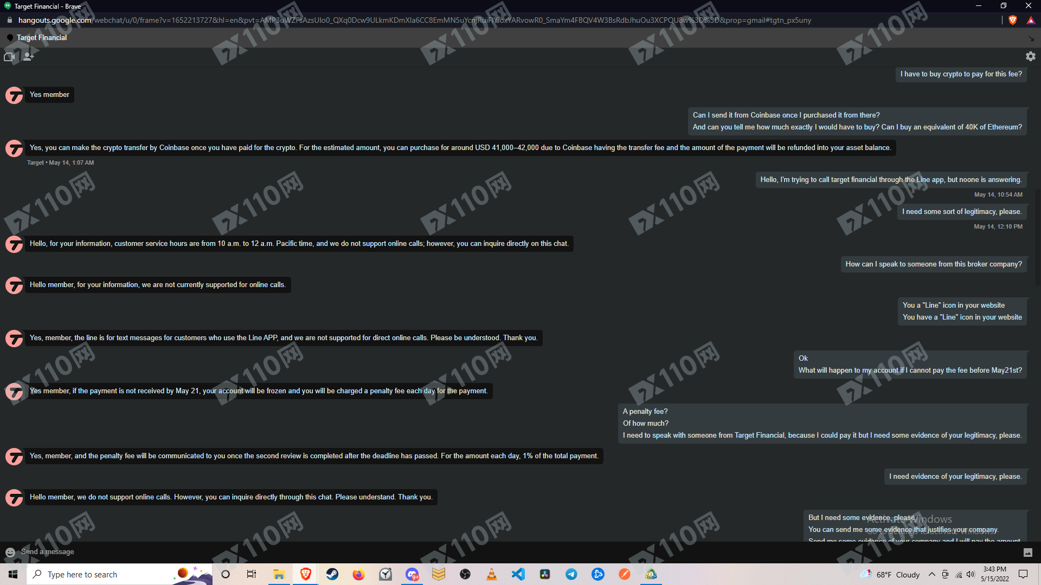The width and height of the screenshot is (1041, 585).
Task: Click the message about account frozen after May 21
Action: pos(259,391)
